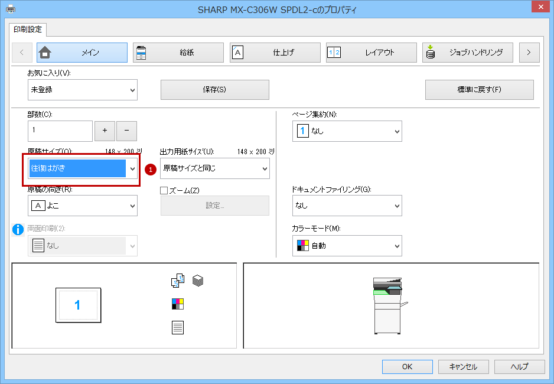Click the 部数 copies input field
554x384 pixels.
tap(60, 131)
